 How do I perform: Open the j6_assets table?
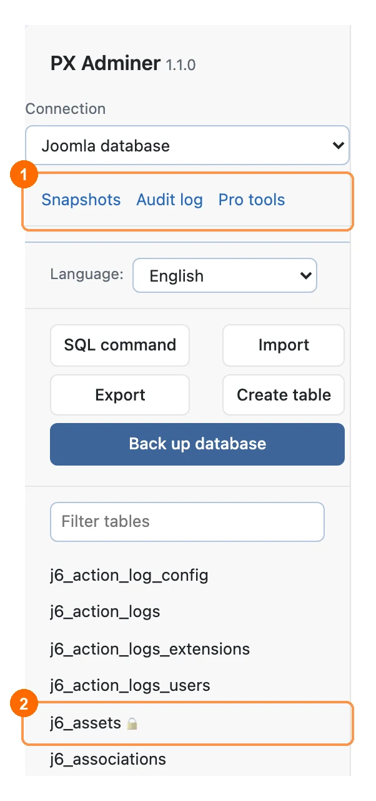86,723
